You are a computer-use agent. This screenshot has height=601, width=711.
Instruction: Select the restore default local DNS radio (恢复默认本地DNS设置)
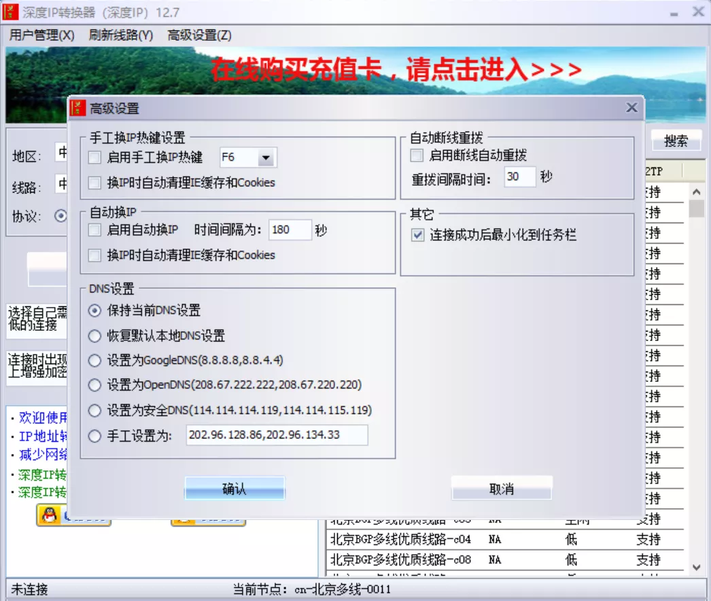(x=94, y=336)
